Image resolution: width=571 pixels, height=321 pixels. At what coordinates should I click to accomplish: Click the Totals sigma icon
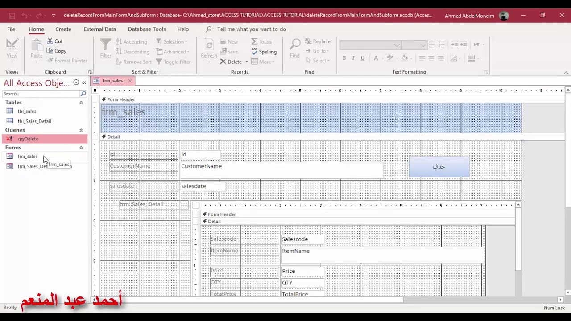coord(254,41)
